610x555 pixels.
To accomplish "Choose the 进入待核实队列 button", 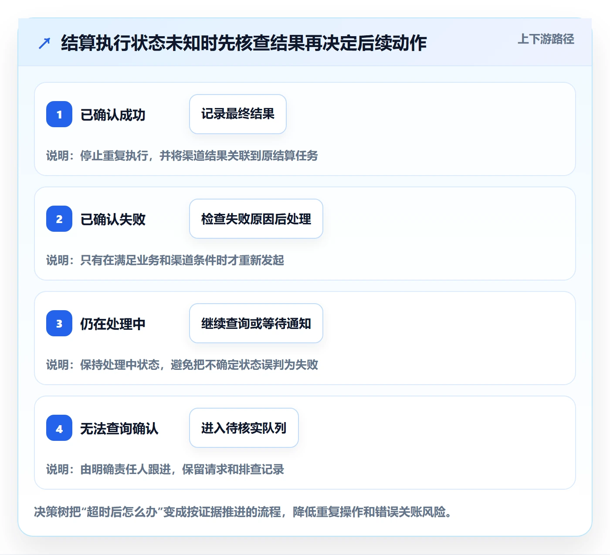I will coord(244,428).
